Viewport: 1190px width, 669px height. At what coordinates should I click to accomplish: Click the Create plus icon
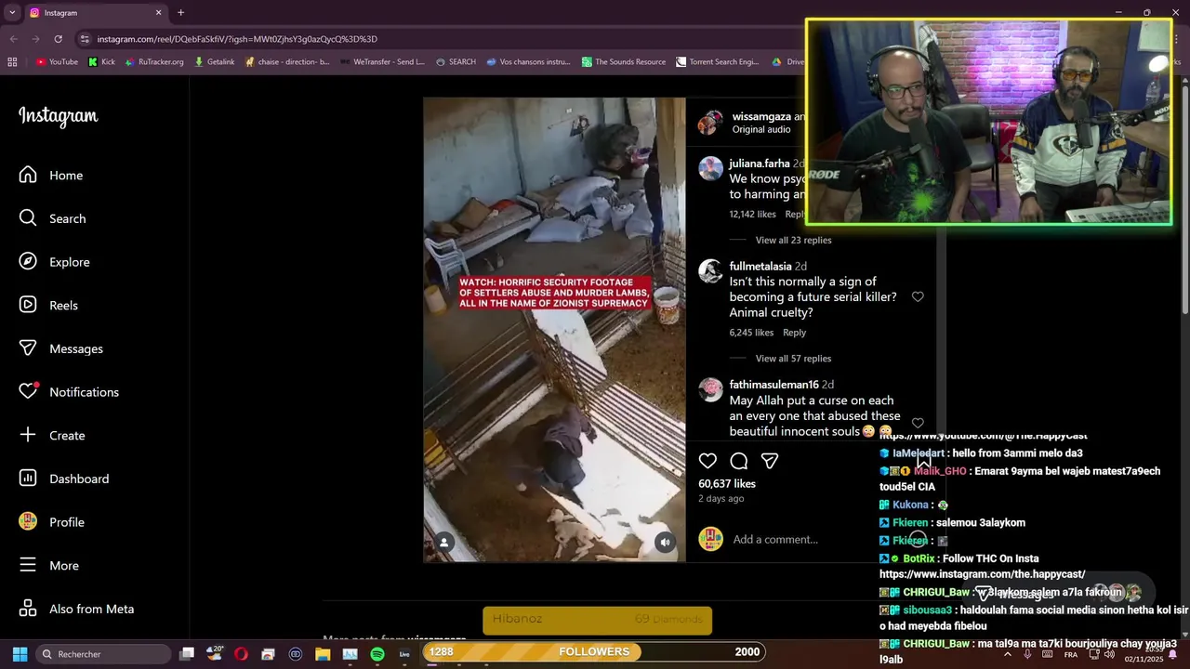pos(28,435)
